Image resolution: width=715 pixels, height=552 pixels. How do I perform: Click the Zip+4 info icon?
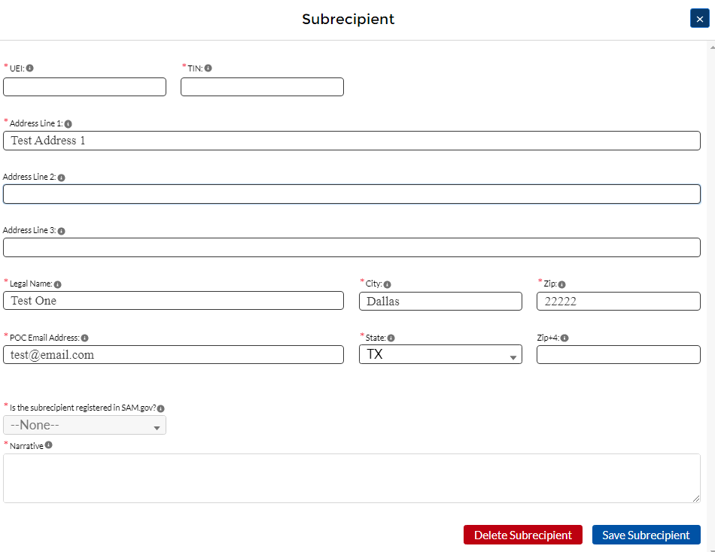point(564,338)
